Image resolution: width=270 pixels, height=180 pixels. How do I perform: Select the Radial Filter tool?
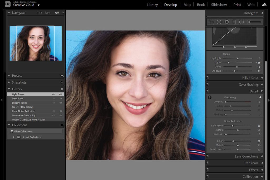click(241, 22)
